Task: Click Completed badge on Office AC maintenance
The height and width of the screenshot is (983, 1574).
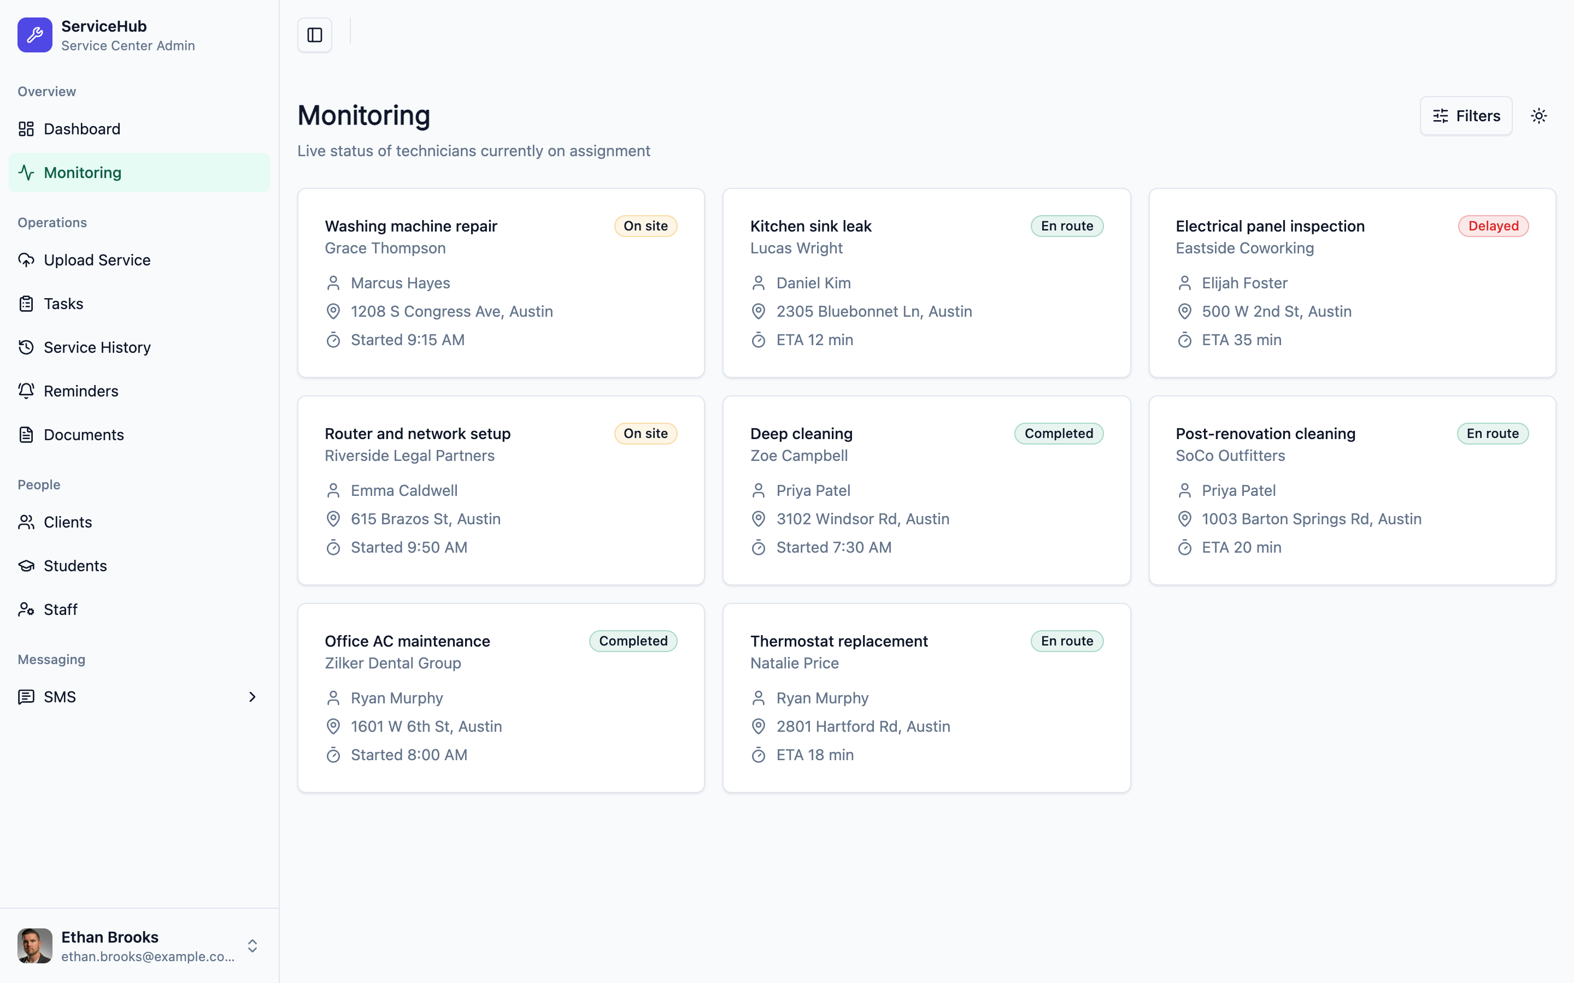Action: (x=633, y=641)
